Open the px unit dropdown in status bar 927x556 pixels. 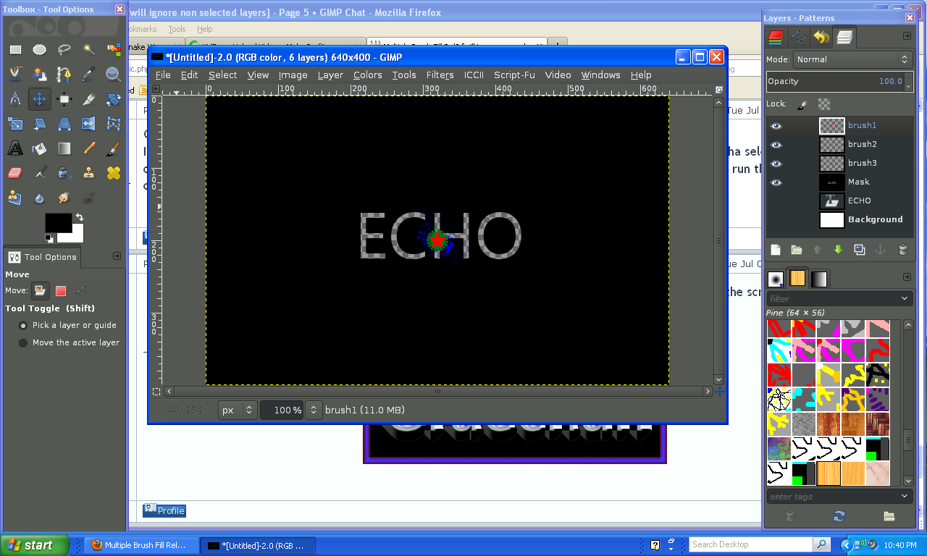238,410
